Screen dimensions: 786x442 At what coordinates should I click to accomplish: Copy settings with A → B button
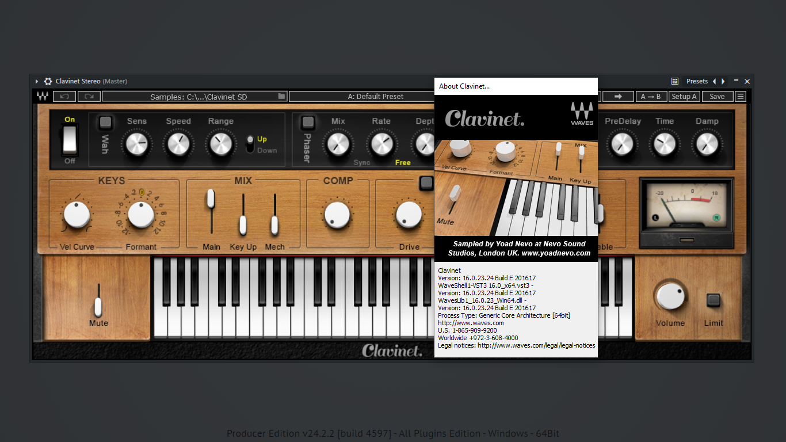coord(651,97)
